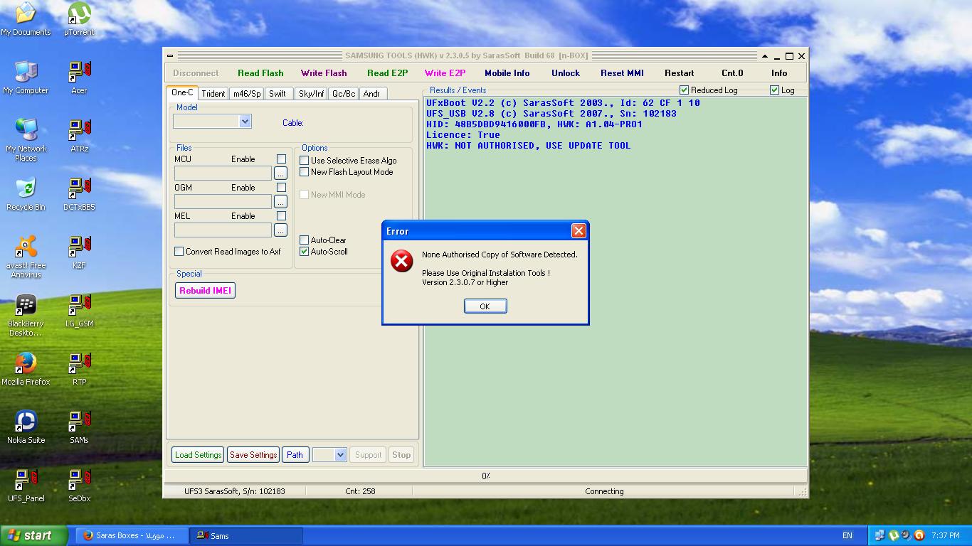
Task: Click the Write E2P button
Action: pos(445,73)
